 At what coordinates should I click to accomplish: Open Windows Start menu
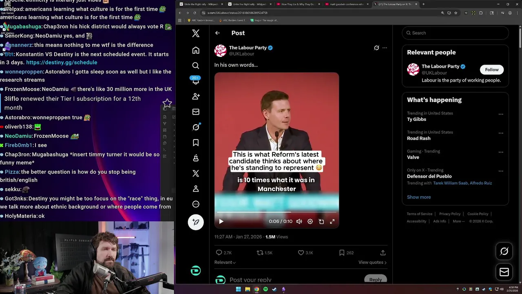238,290
